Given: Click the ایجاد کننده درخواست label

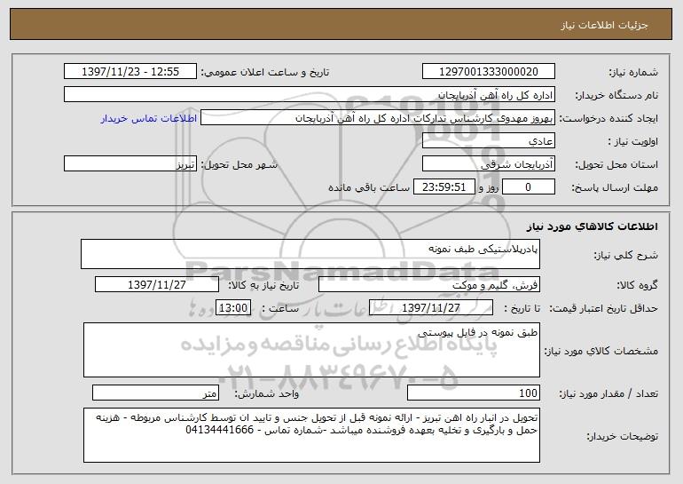Looking at the screenshot, I should [608, 119].
